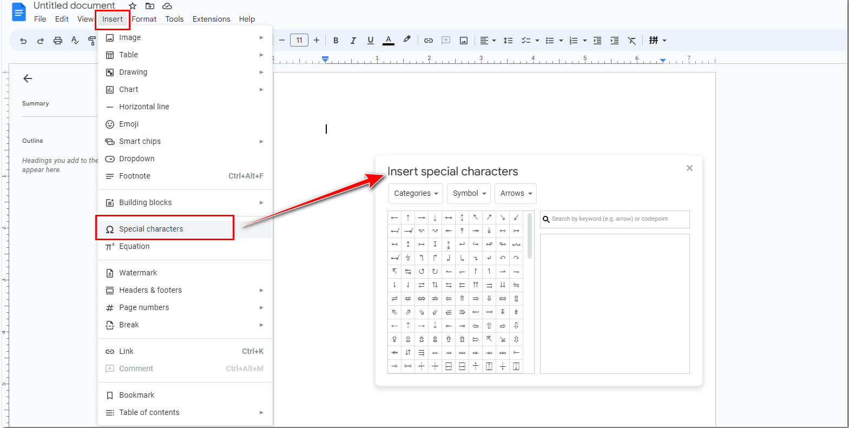Select Special characters from Insert menu
The width and height of the screenshot is (849, 428).
click(151, 229)
